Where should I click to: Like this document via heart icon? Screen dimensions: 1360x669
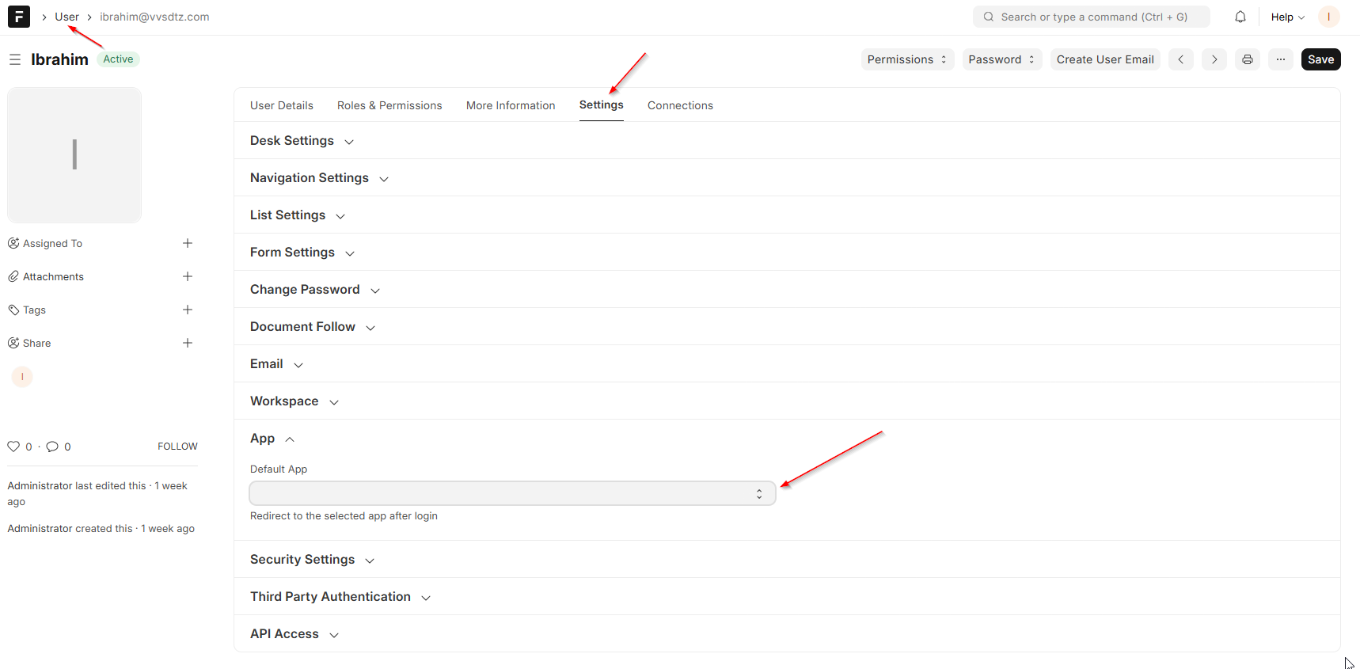click(13, 447)
